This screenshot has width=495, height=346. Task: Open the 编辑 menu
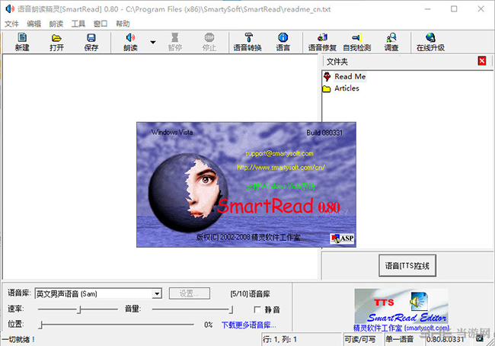pos(34,24)
